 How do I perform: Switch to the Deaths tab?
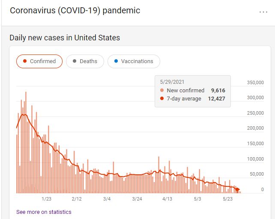pyautogui.click(x=85, y=61)
